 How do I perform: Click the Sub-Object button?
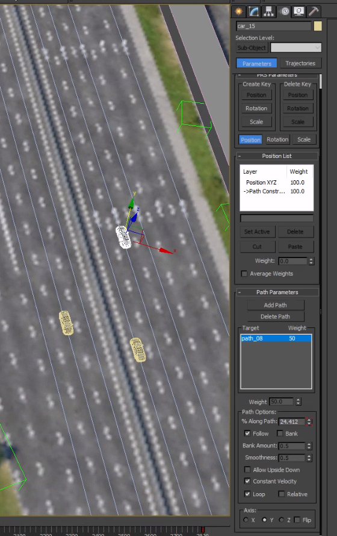click(252, 48)
